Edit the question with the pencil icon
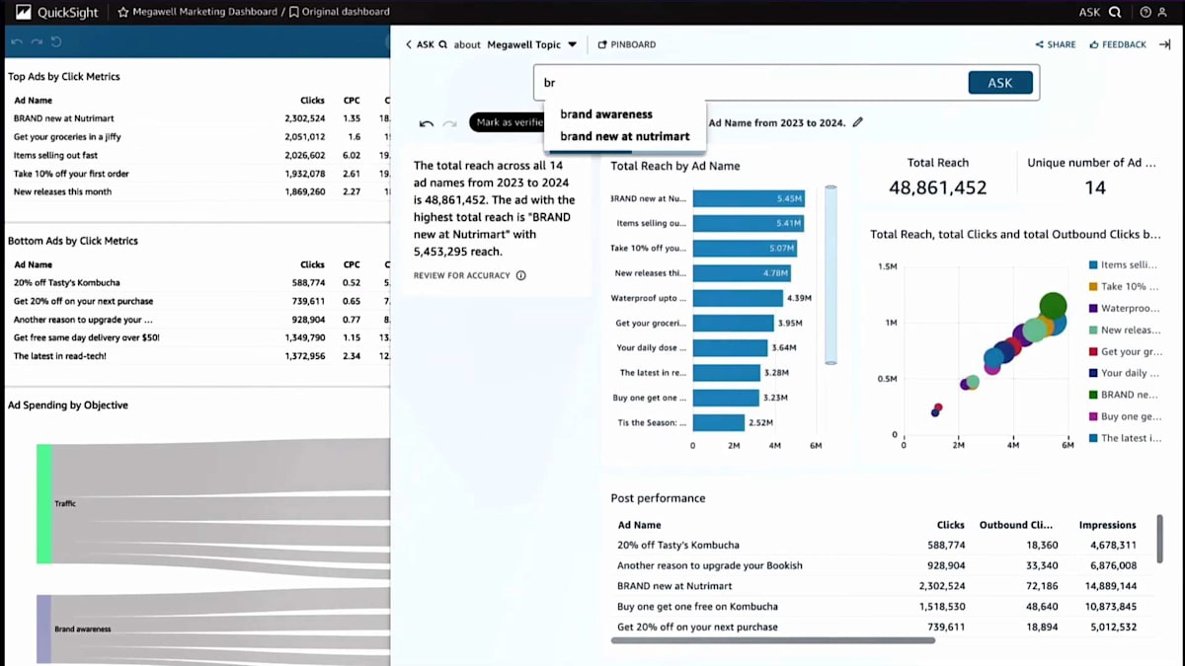1185x666 pixels. tap(858, 122)
